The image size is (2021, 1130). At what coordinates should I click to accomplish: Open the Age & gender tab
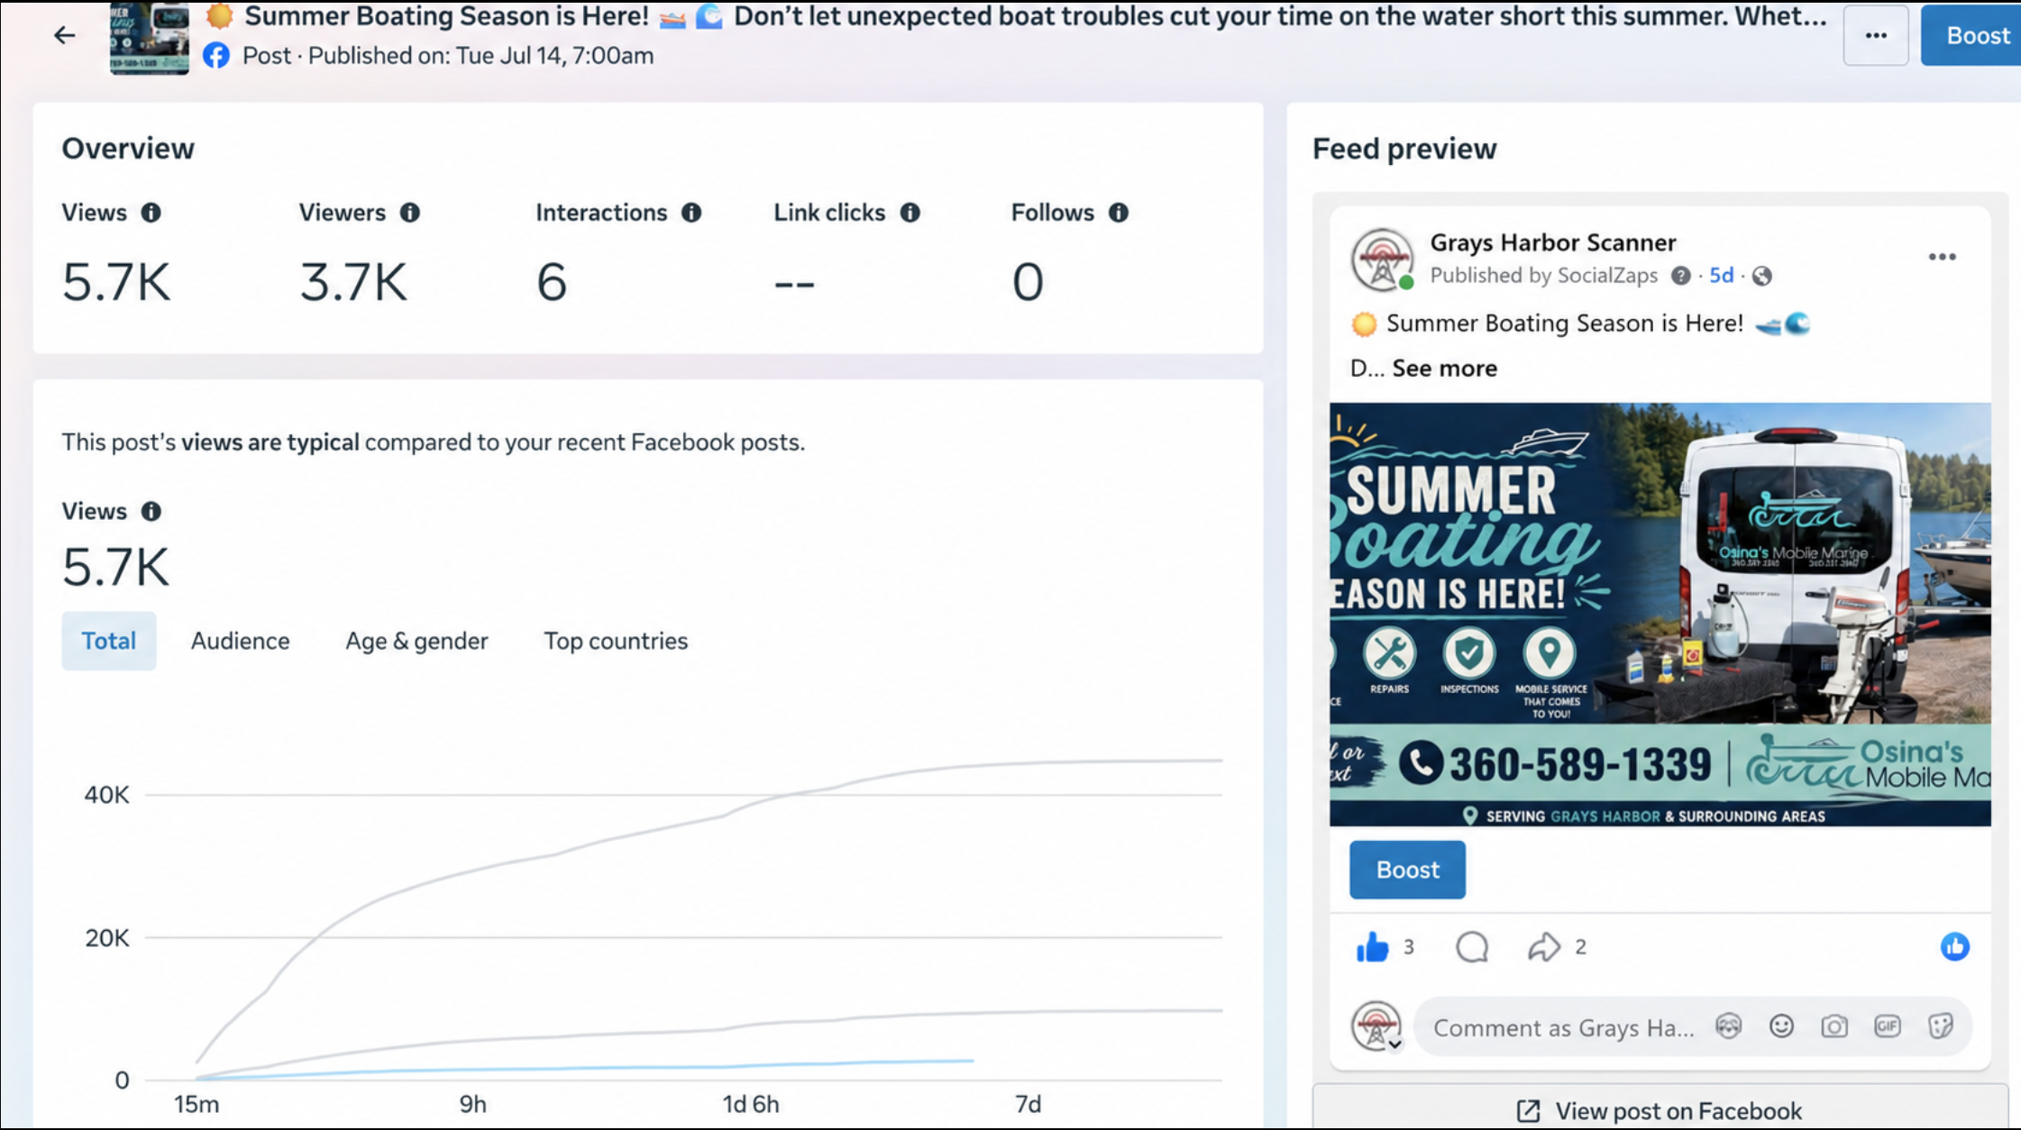[x=416, y=641]
